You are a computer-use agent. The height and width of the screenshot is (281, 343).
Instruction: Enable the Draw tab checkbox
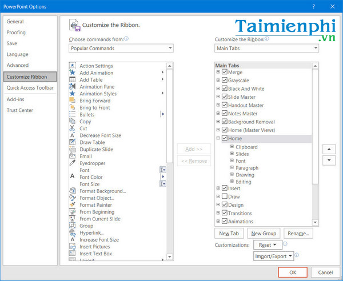pyautogui.click(x=225, y=196)
